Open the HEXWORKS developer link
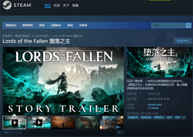 (x=155, y=105)
